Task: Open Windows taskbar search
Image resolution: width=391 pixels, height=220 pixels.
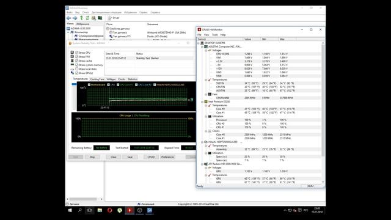Action: [x=80, y=210]
